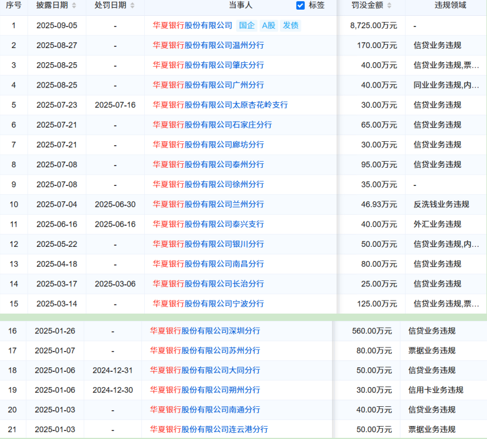Select the 560.00万元 penalty amount

tap(372, 331)
